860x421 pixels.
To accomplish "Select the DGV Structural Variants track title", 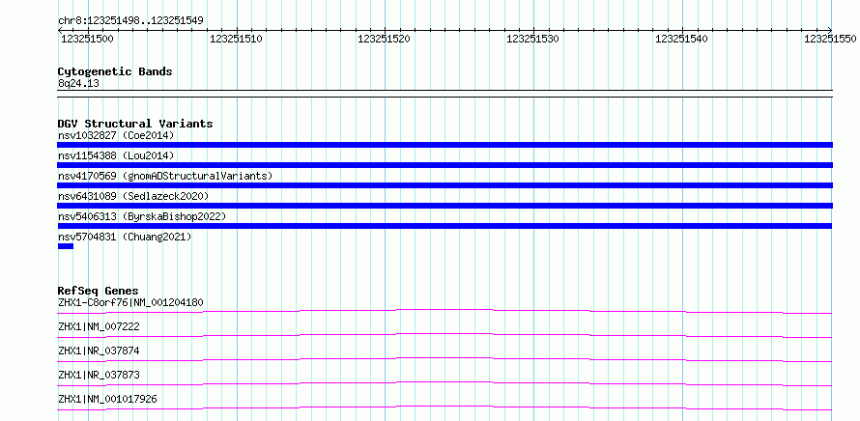I will pos(135,124).
